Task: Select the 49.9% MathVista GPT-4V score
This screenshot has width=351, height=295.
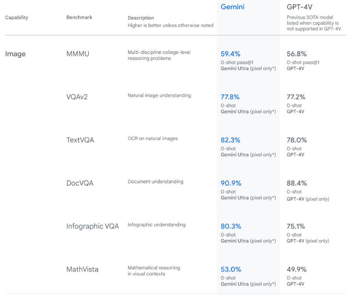Action: (297, 269)
